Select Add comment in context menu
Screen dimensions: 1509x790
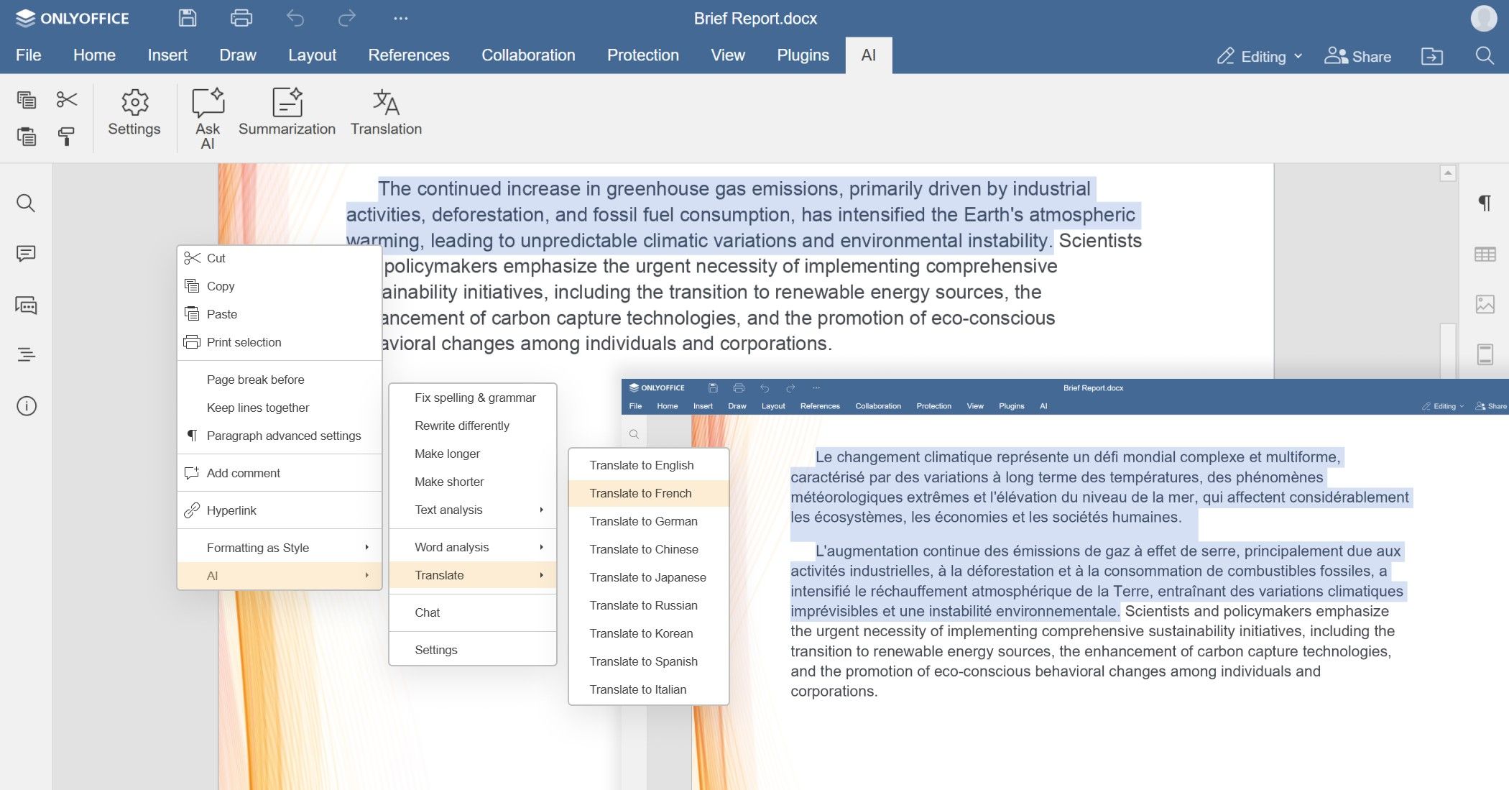click(x=279, y=473)
